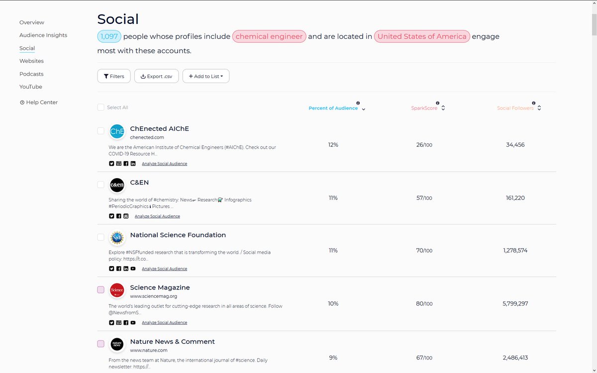Open ChEnected AIChE's Facebook icon
Viewport: 597px width, 373px height.
point(126,164)
